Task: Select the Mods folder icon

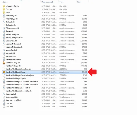Action: click(4, 13)
